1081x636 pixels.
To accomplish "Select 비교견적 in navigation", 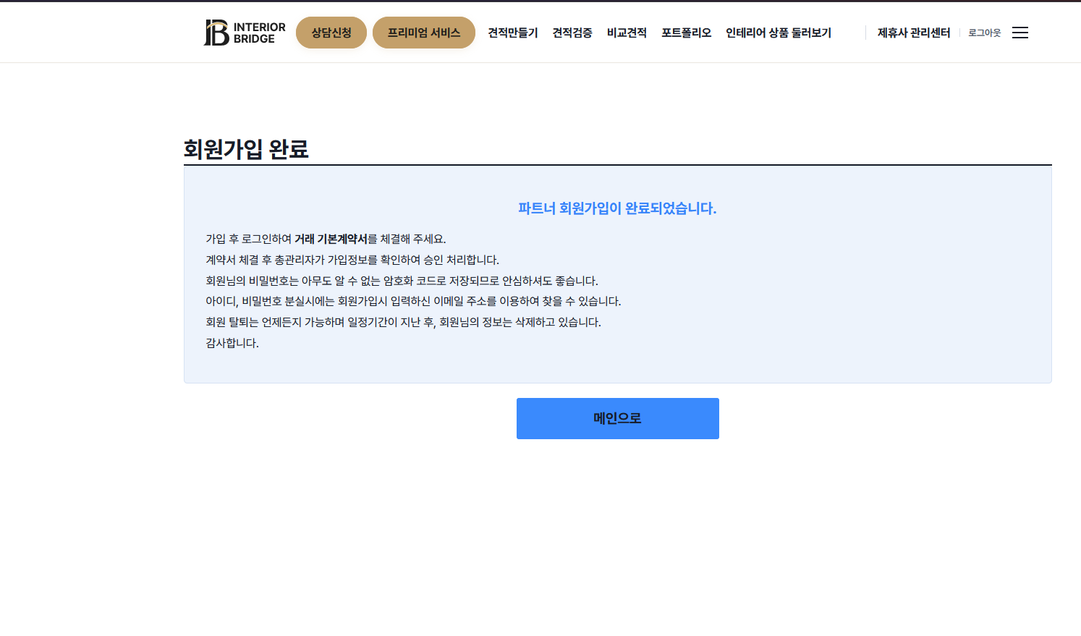I will (x=627, y=33).
